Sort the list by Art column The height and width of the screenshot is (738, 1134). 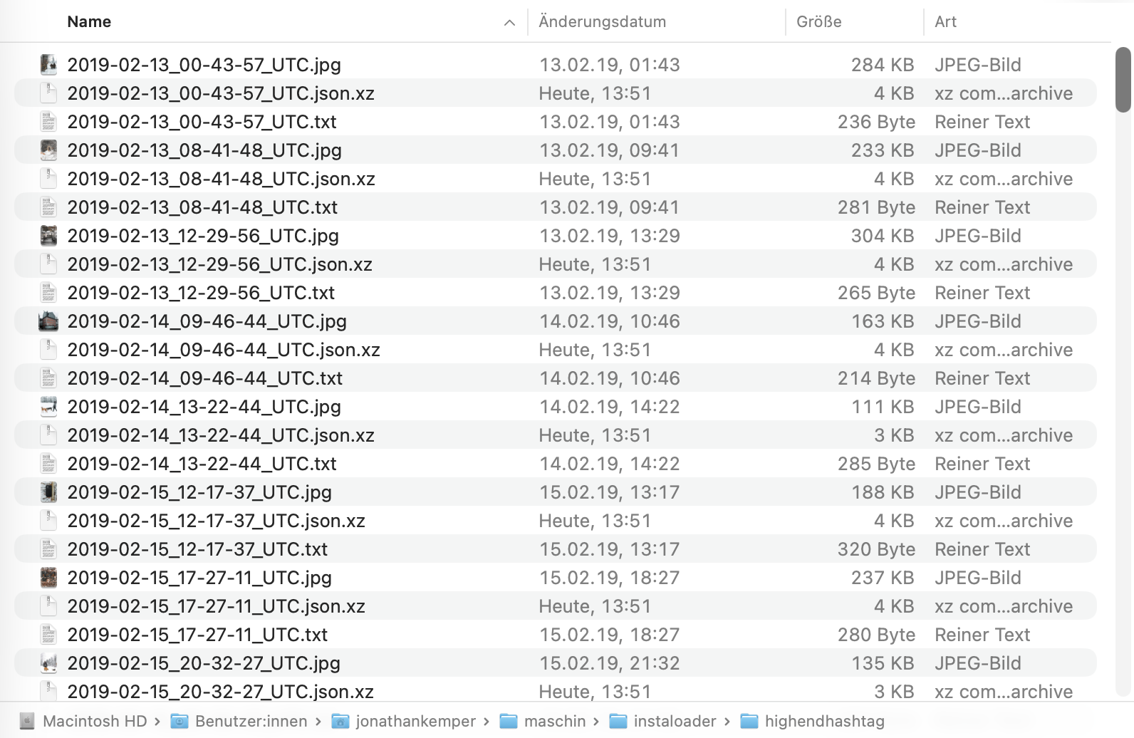pyautogui.click(x=945, y=22)
